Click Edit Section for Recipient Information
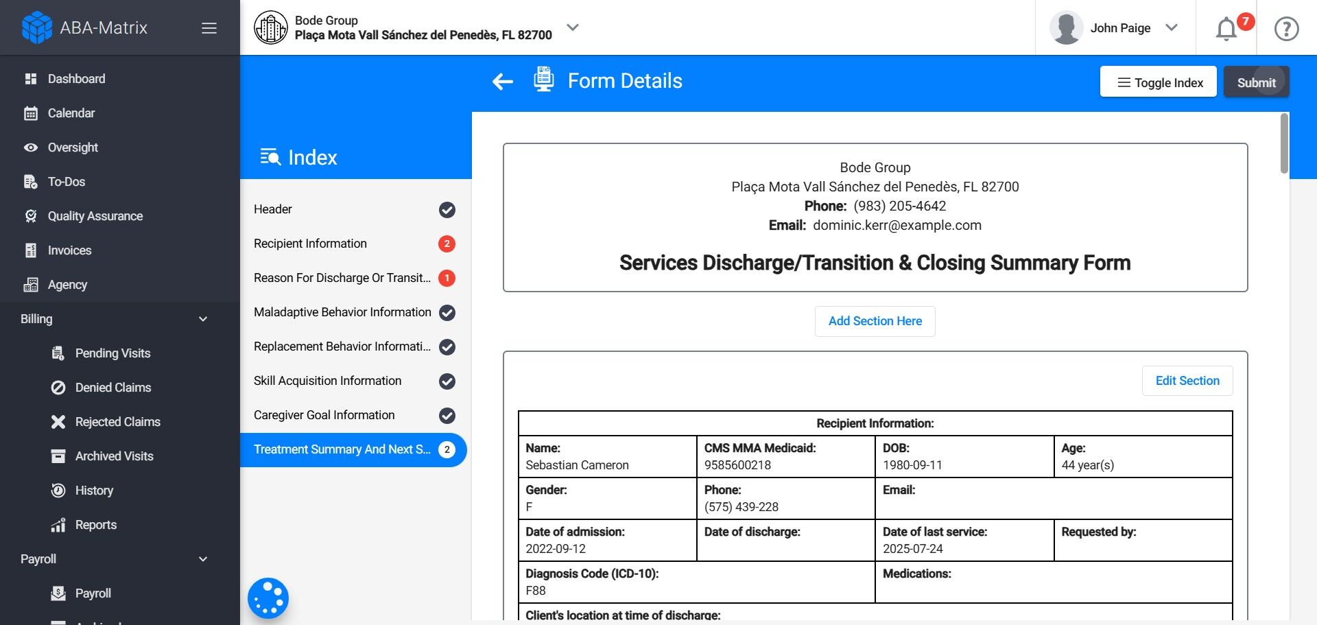 (1187, 381)
